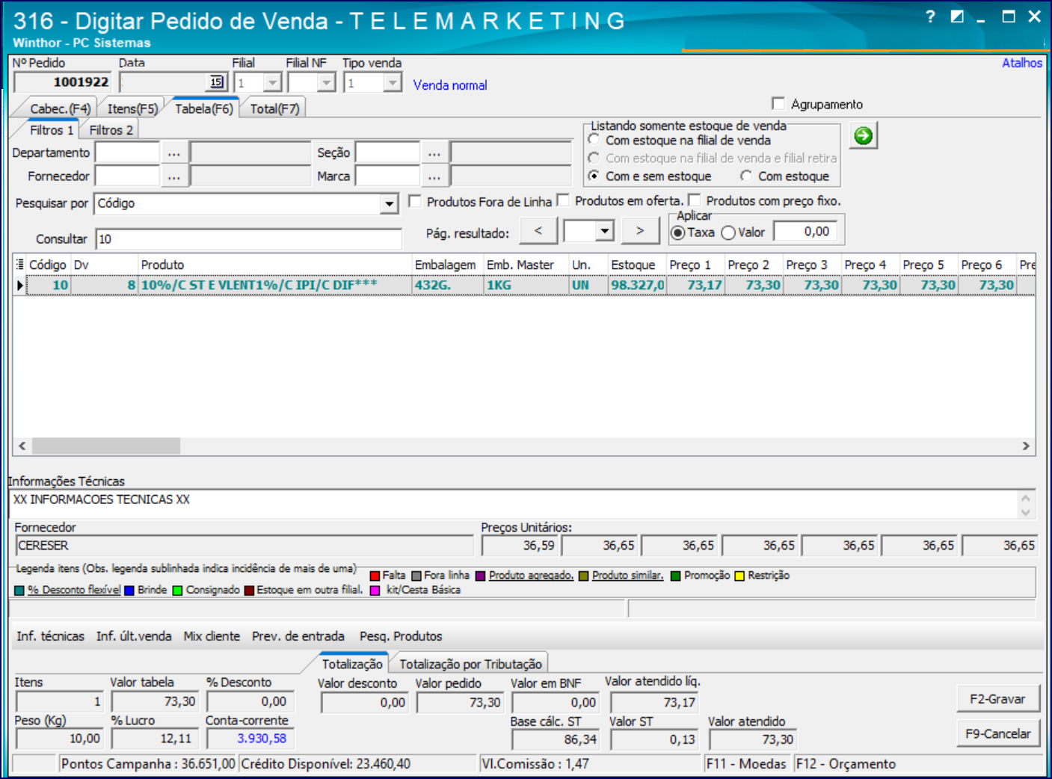Check Produtos com preço fixo
Viewport: 1052px width, 779px height.
[x=695, y=200]
